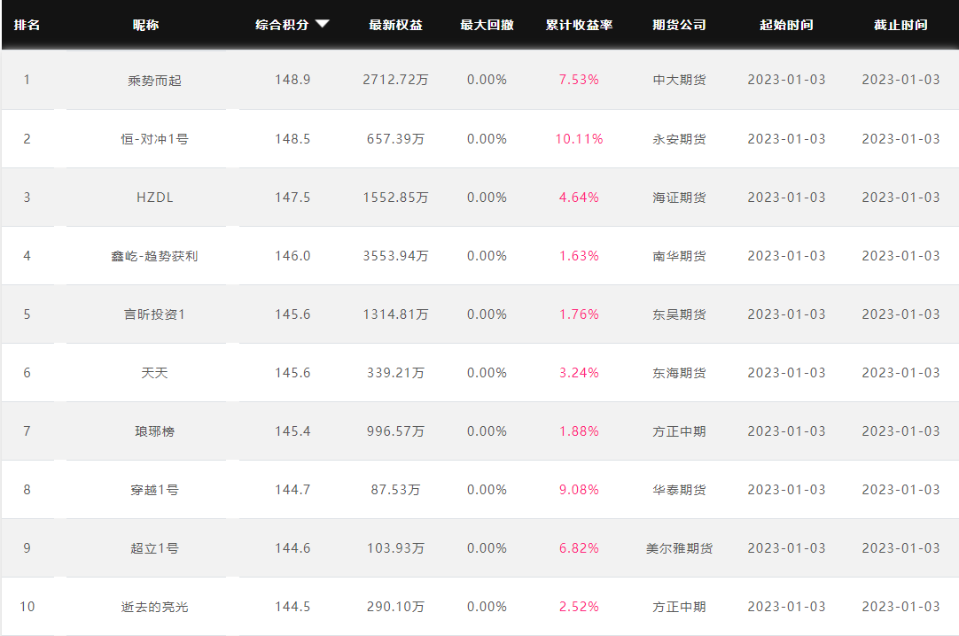Select return rate 1.63%

click(579, 256)
